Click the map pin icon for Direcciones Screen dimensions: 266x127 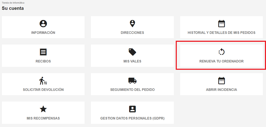coord(132,24)
